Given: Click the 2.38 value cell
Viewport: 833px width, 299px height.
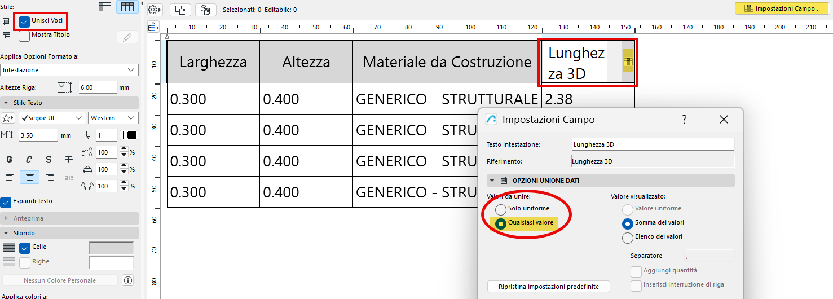Looking at the screenshot, I should [588, 99].
